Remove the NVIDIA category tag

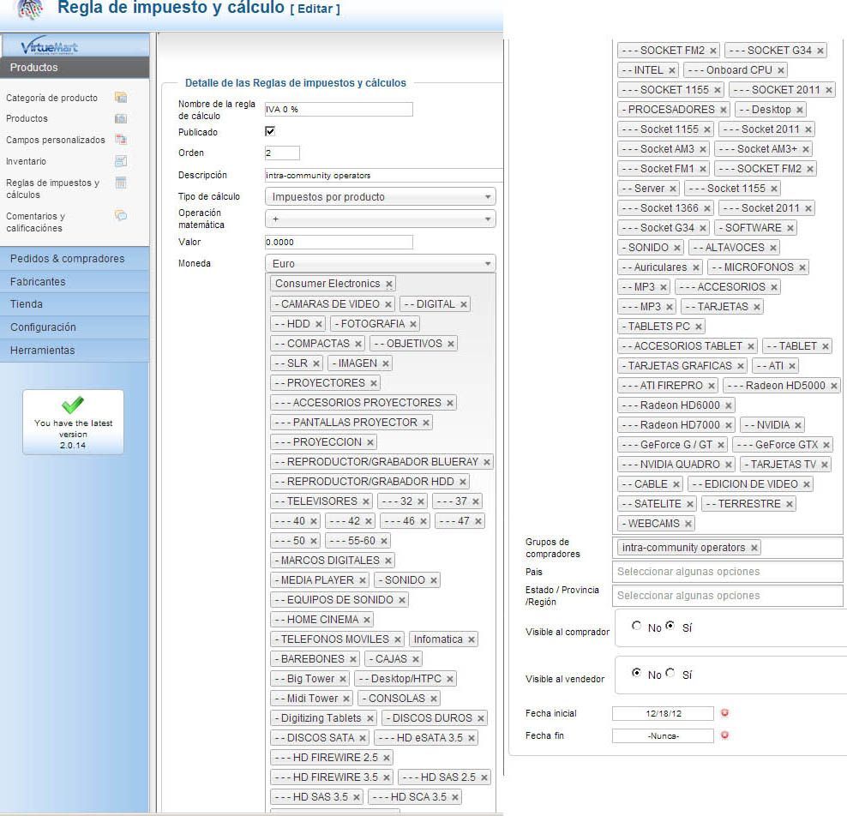pos(798,425)
